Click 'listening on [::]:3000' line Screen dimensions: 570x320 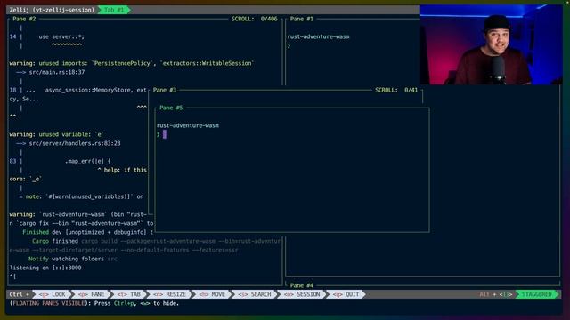pos(45,268)
